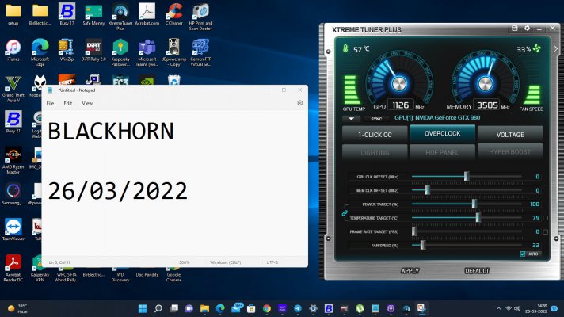Adjust MEM CLK OFFSET slider handle
This screenshot has width=564, height=317.
coord(427,190)
